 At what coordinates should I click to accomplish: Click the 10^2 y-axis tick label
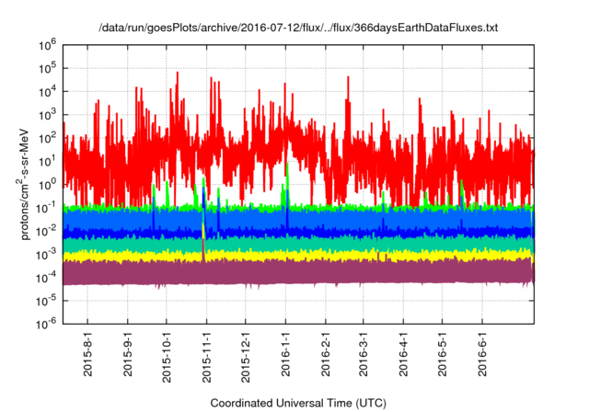(47, 138)
